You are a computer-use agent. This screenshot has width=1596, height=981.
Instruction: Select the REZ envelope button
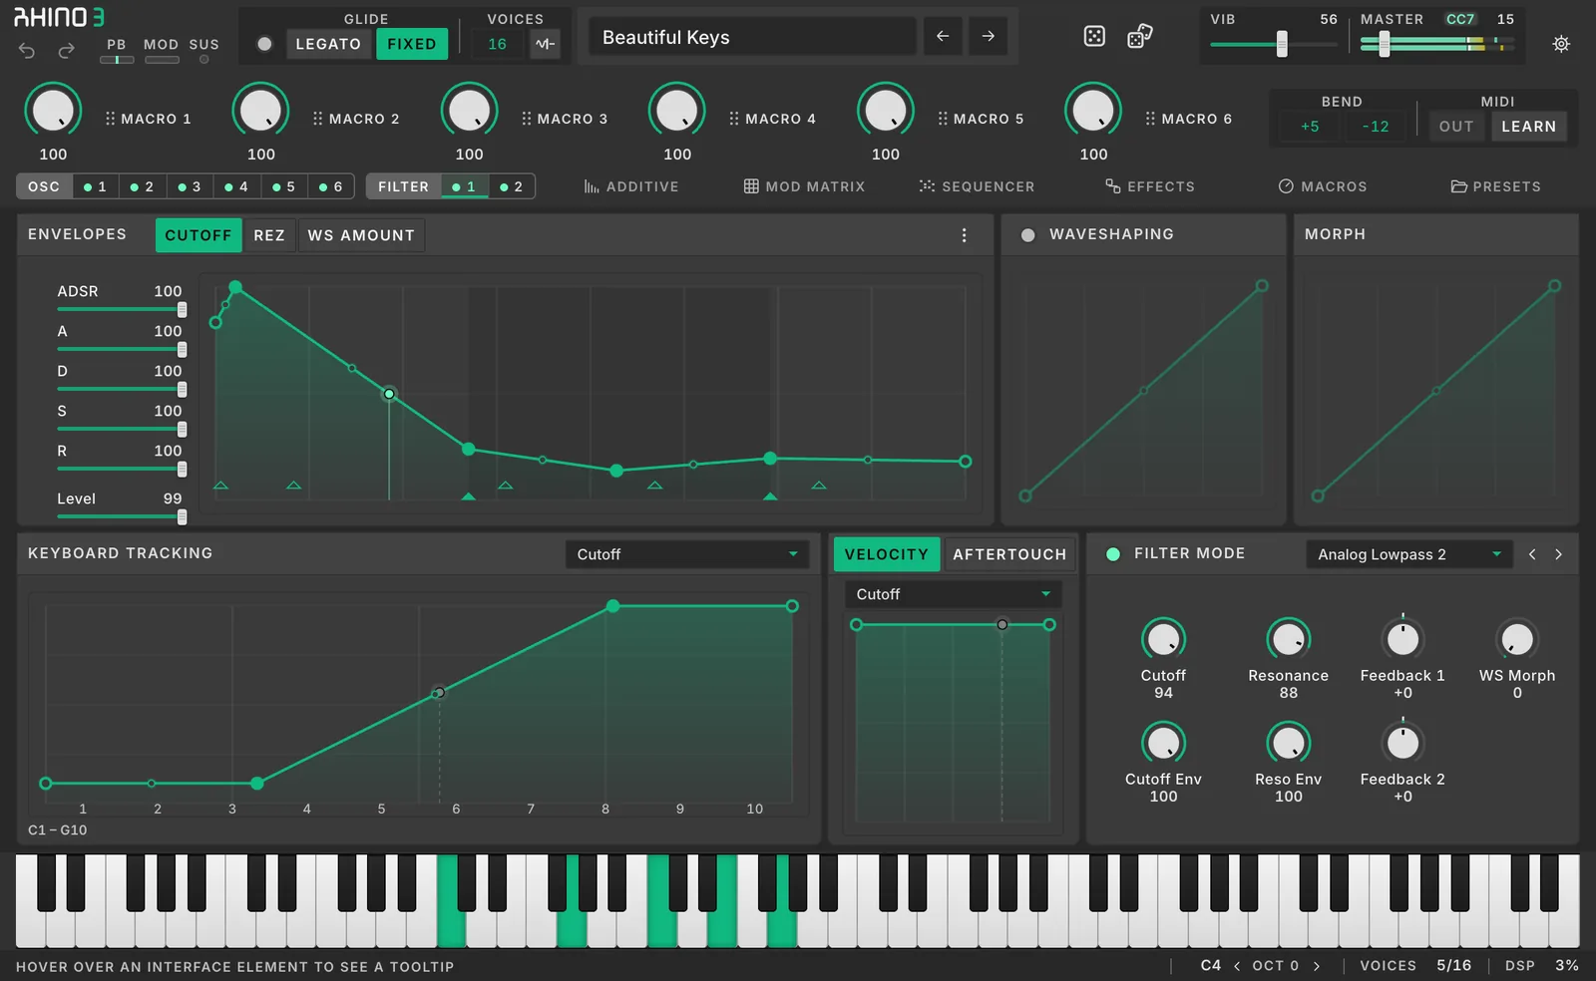[x=269, y=235]
